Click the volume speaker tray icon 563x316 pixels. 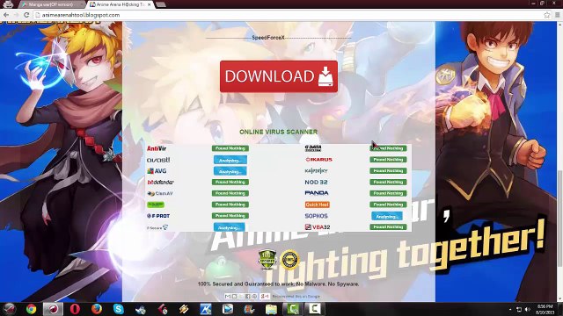[528, 309]
